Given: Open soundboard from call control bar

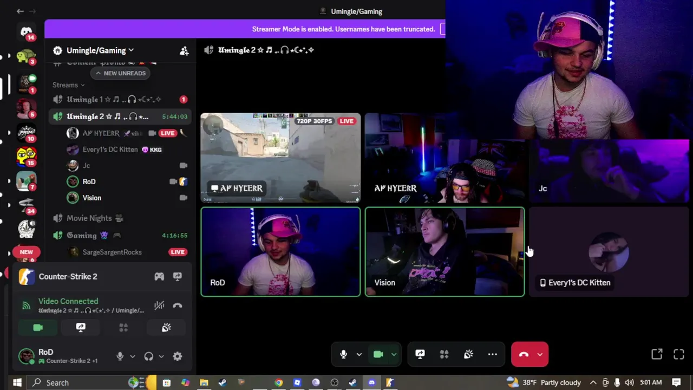Looking at the screenshot, I should pyautogui.click(x=468, y=354).
